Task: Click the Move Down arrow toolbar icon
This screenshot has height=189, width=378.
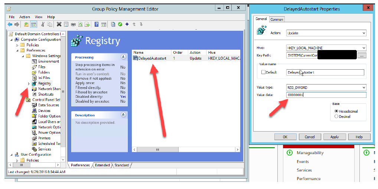Action: tap(141, 24)
